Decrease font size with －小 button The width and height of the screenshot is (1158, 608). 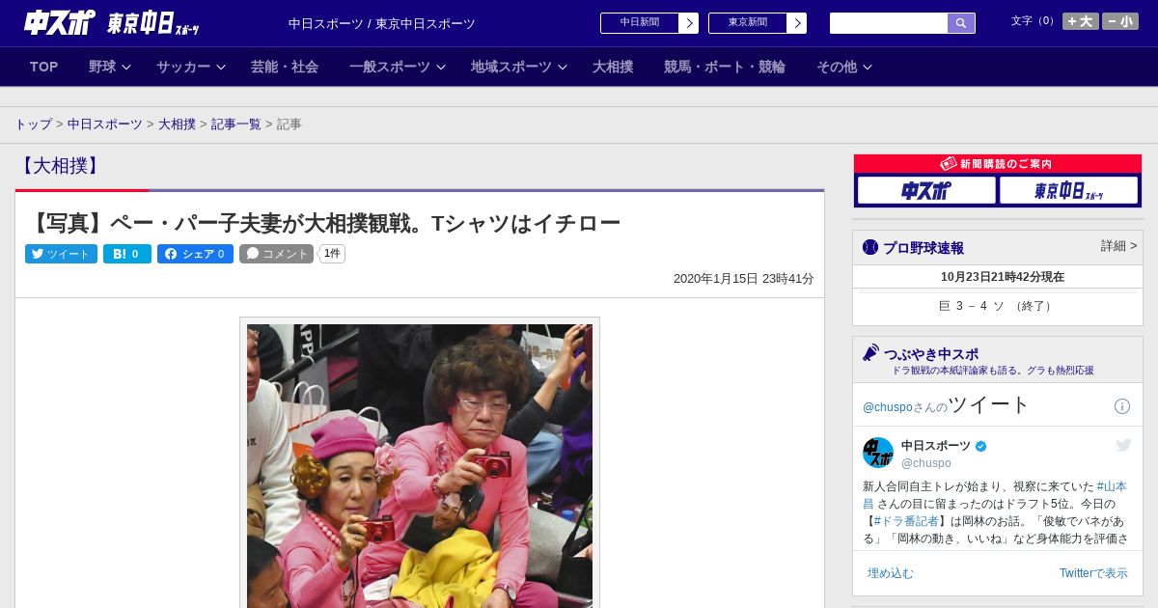pyautogui.click(x=1120, y=21)
